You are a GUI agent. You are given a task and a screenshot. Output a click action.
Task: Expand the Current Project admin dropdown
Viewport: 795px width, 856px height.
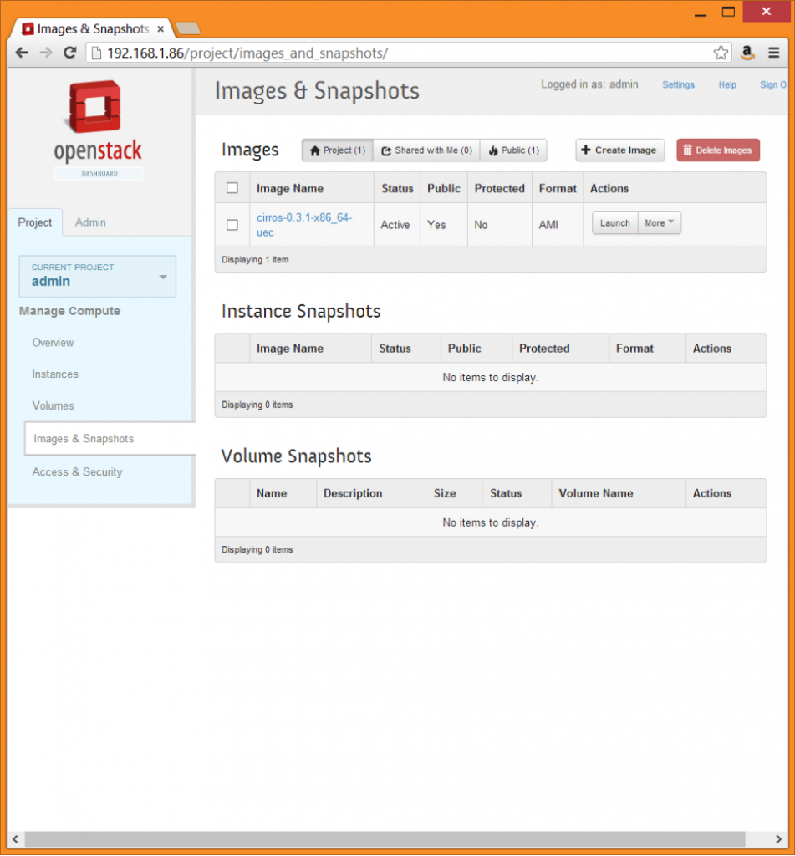(98, 276)
